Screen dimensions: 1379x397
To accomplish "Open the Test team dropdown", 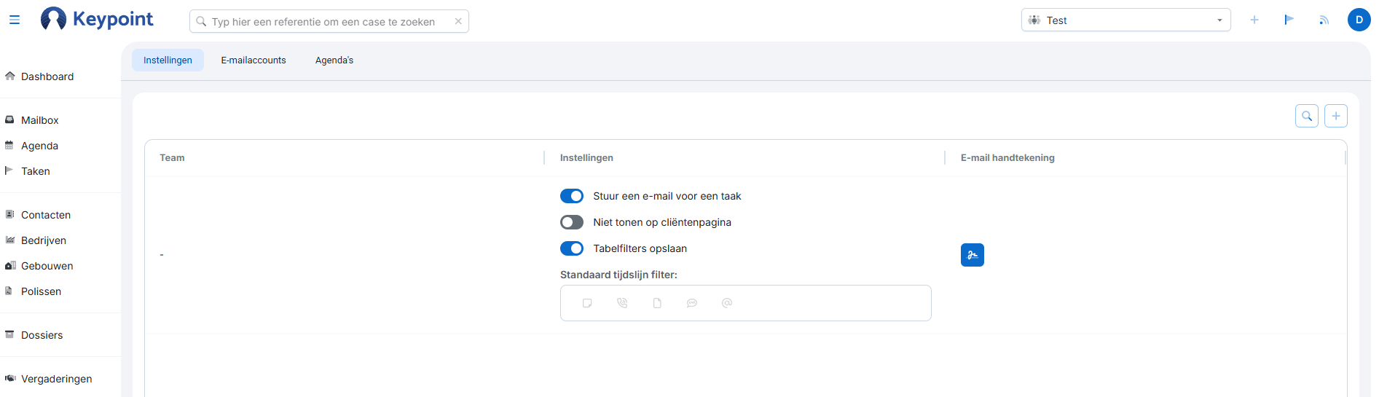I will 1125,20.
